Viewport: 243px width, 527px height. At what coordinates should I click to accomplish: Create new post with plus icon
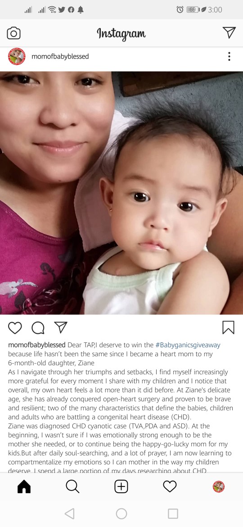pyautogui.click(x=121, y=486)
